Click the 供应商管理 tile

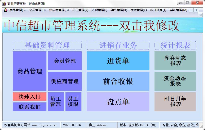65,81
